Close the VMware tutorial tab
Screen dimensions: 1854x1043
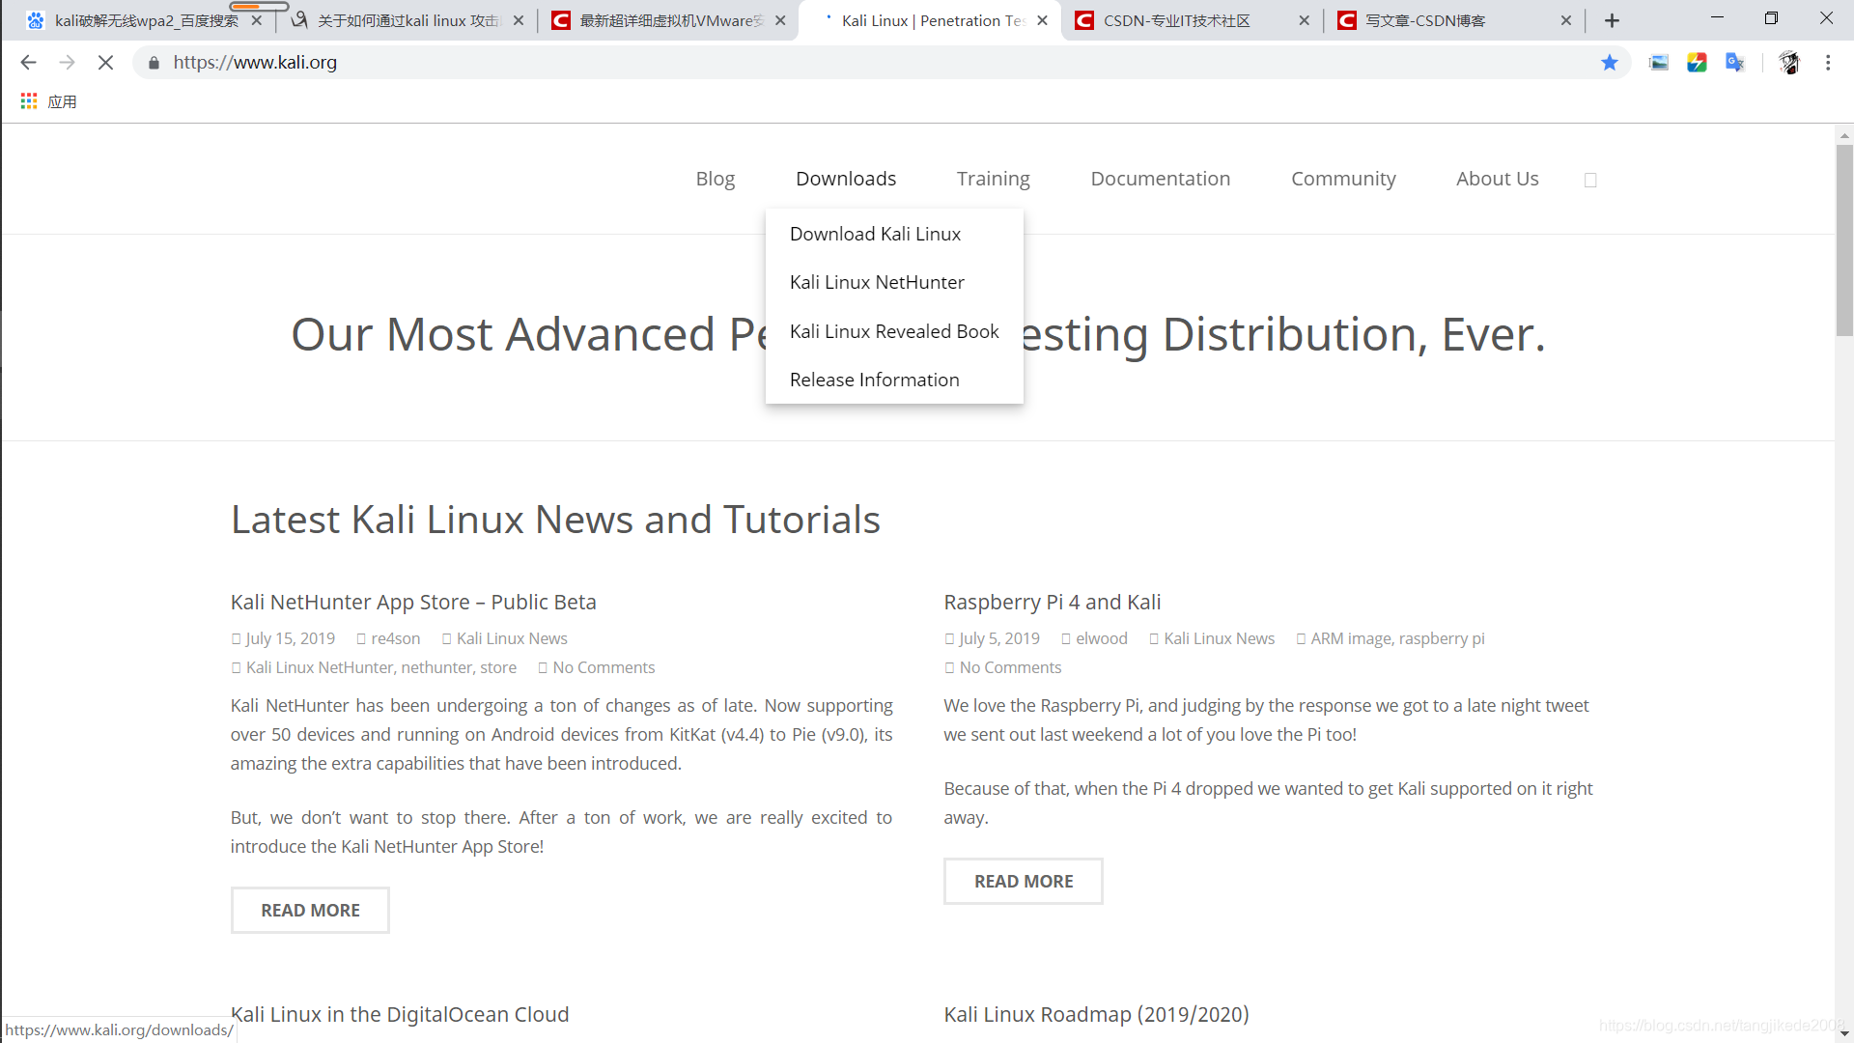[x=780, y=20]
